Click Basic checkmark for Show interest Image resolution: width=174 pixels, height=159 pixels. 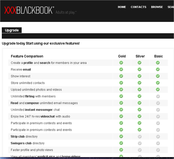pos(158,76)
